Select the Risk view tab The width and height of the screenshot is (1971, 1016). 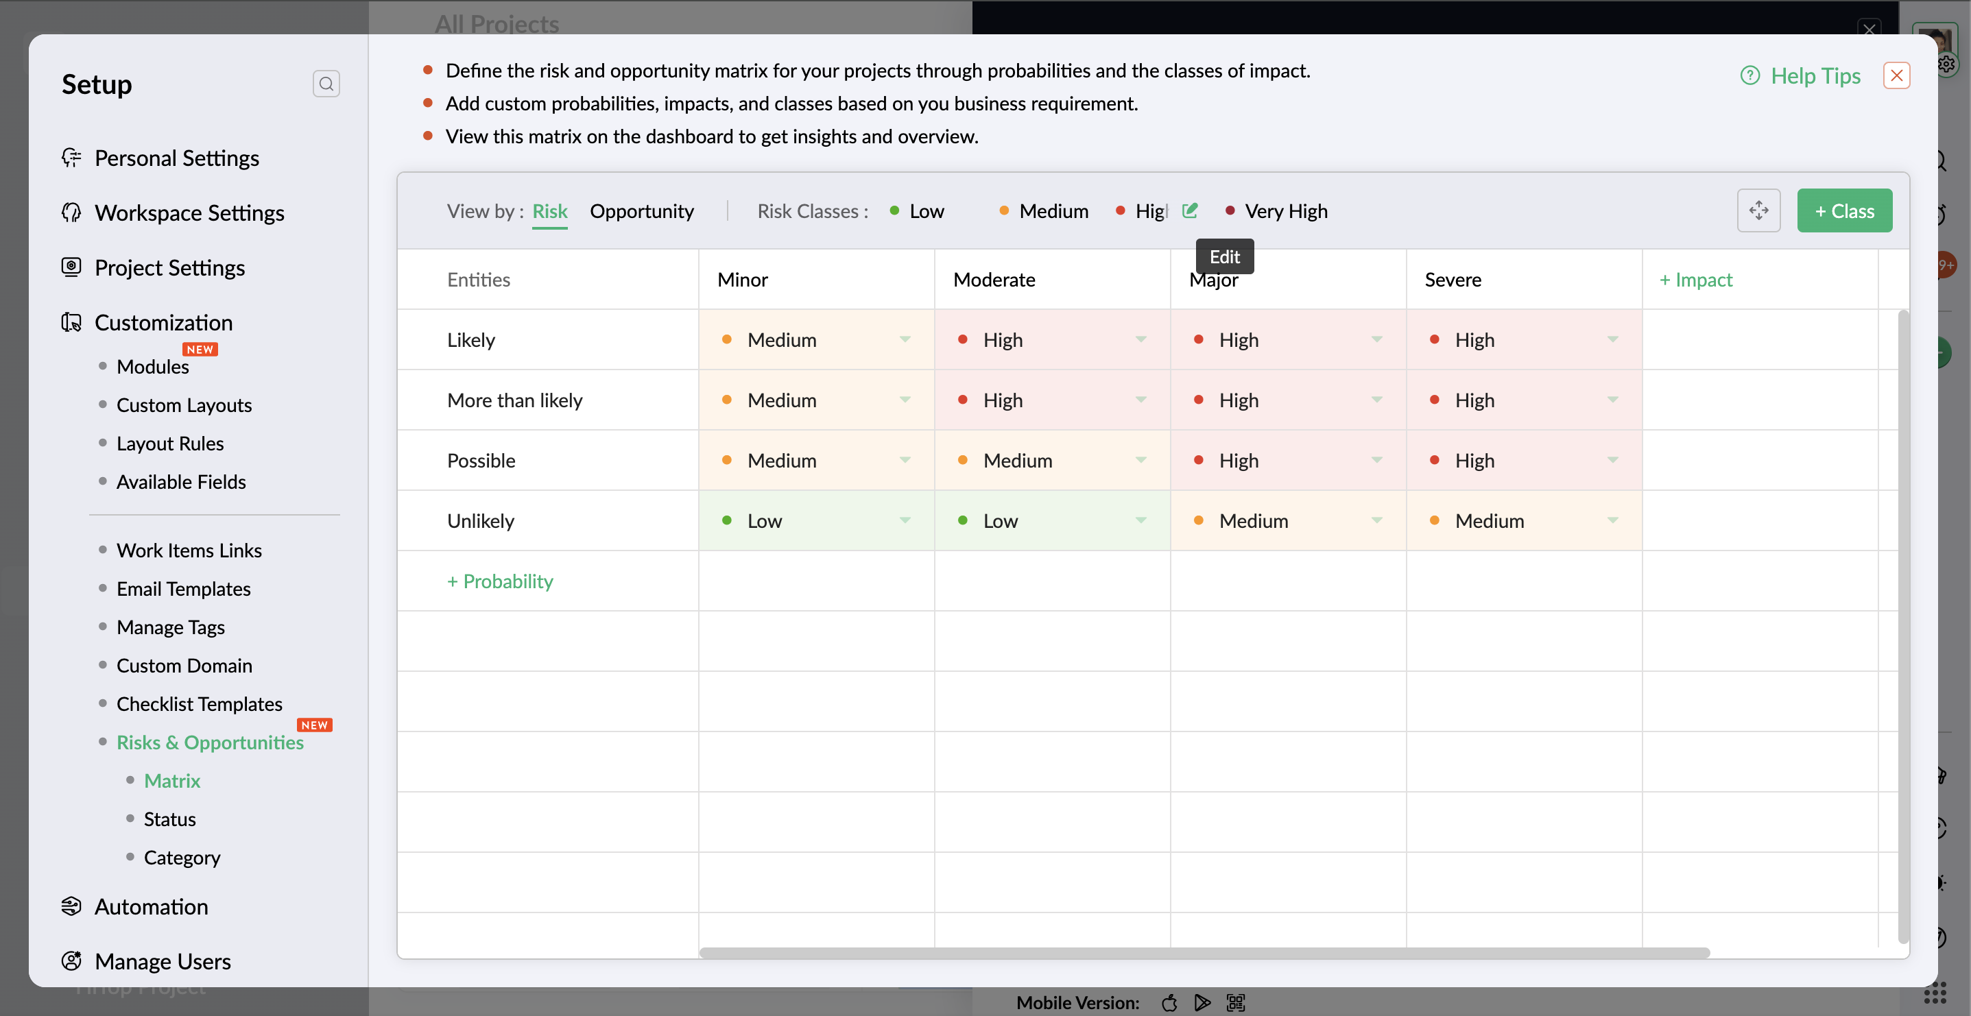pos(549,211)
